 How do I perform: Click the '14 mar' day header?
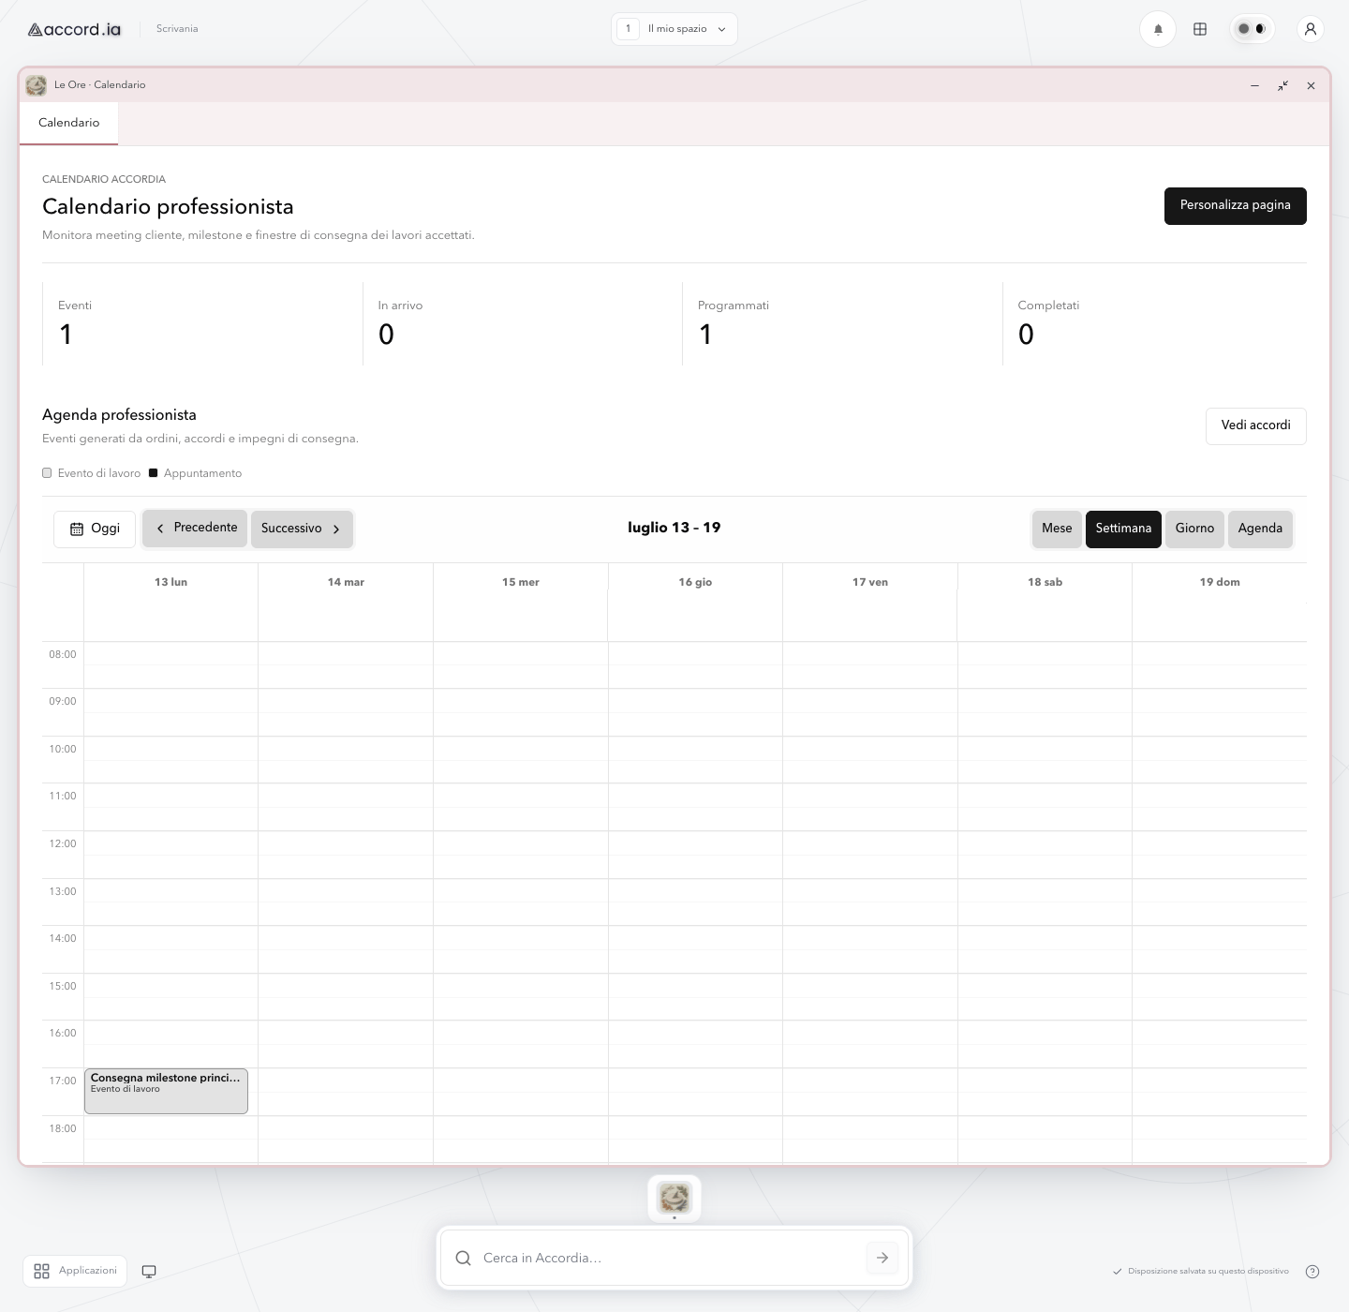point(346,582)
